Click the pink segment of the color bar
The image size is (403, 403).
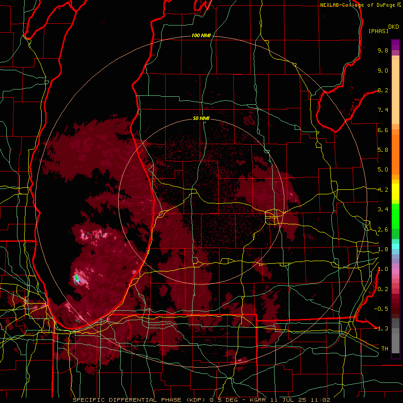(395, 271)
